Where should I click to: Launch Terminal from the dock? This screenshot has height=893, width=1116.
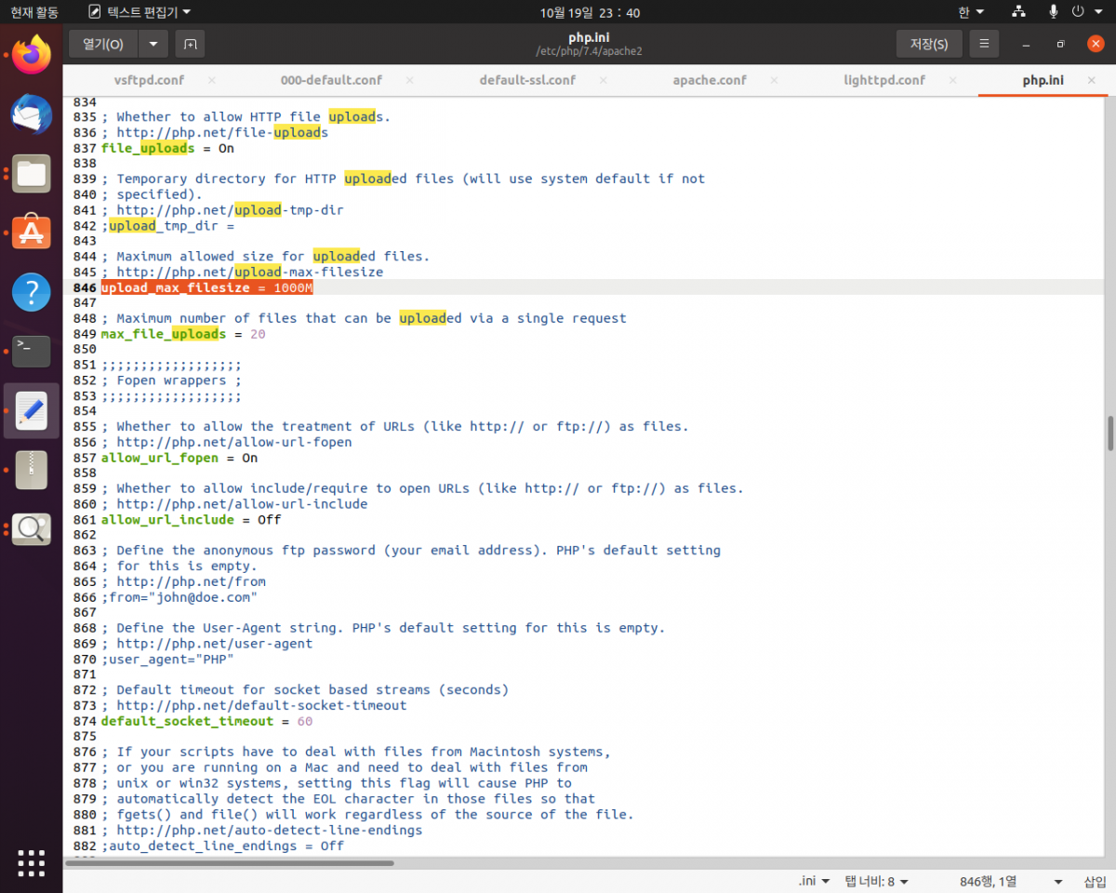pos(32,352)
